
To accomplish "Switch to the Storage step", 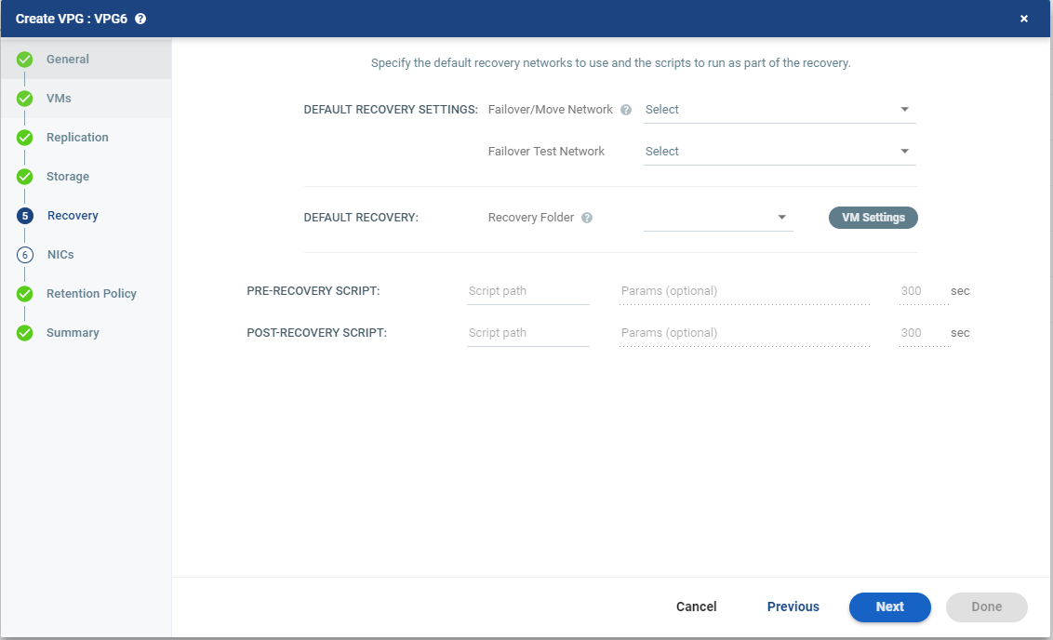I will pyautogui.click(x=67, y=176).
